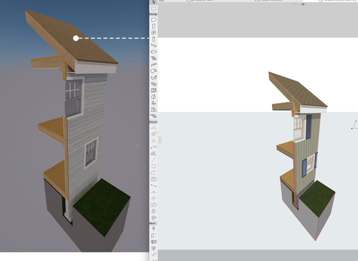Choose the Corner Window tool
This screenshot has height=261, width=358.
[154, 242]
